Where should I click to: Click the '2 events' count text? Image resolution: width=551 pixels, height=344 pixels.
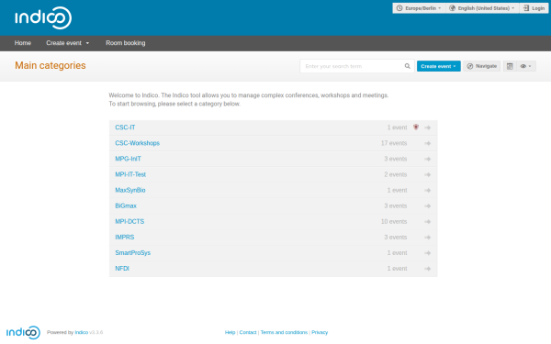click(x=396, y=174)
